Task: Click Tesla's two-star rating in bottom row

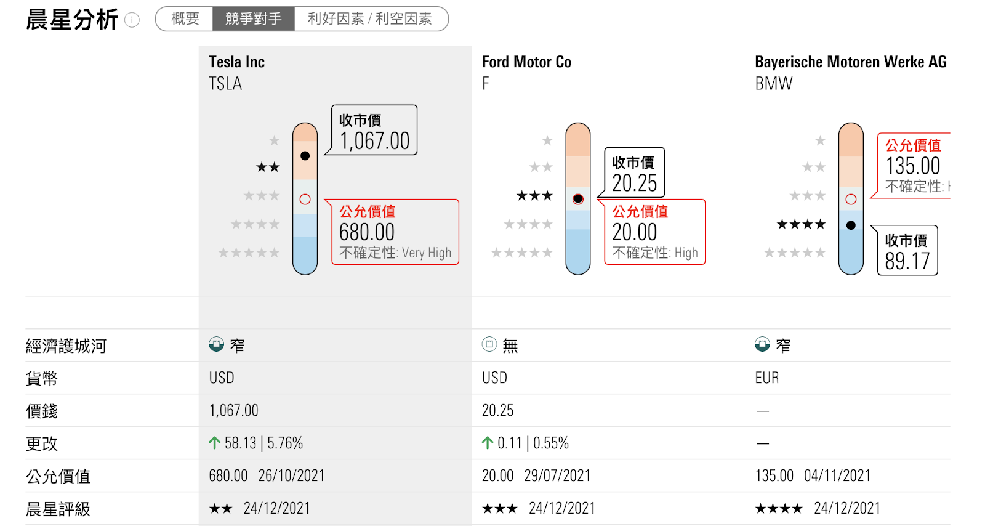Action: point(220,509)
